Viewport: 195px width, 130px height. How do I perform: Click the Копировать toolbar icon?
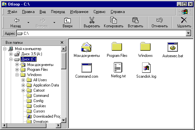pos(114,20)
